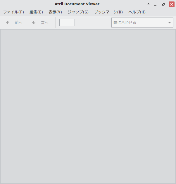
Task: Click the down arrow next page icon
Action: coord(34,23)
